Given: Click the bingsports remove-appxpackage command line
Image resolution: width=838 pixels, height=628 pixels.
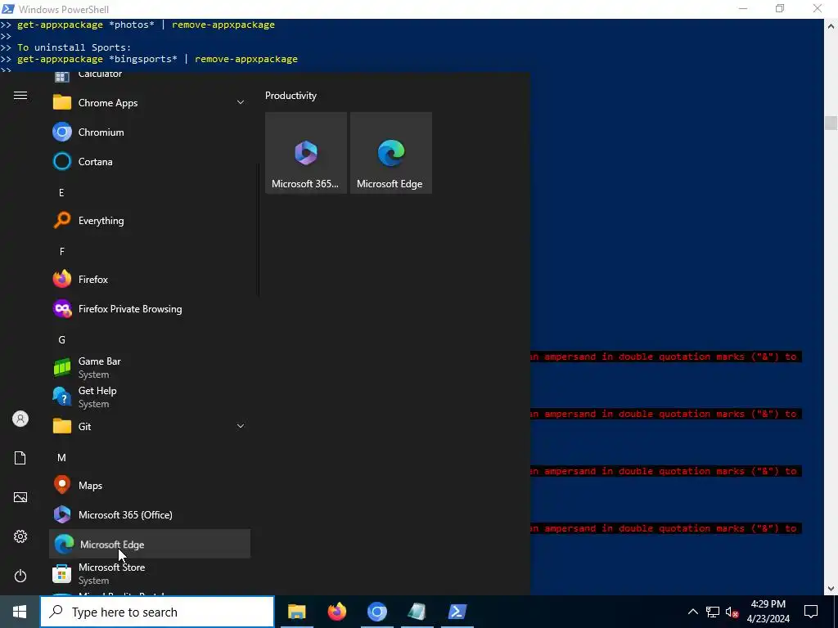Looking at the screenshot, I should (x=157, y=59).
